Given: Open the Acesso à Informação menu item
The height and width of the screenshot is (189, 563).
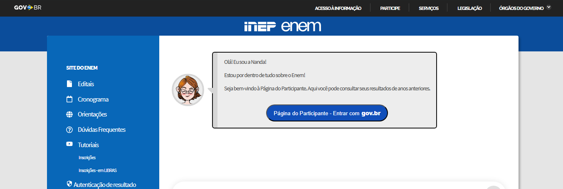Looking at the screenshot, I should coord(338,8).
